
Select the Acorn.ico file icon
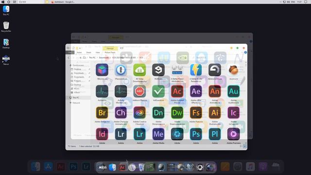tap(233, 70)
